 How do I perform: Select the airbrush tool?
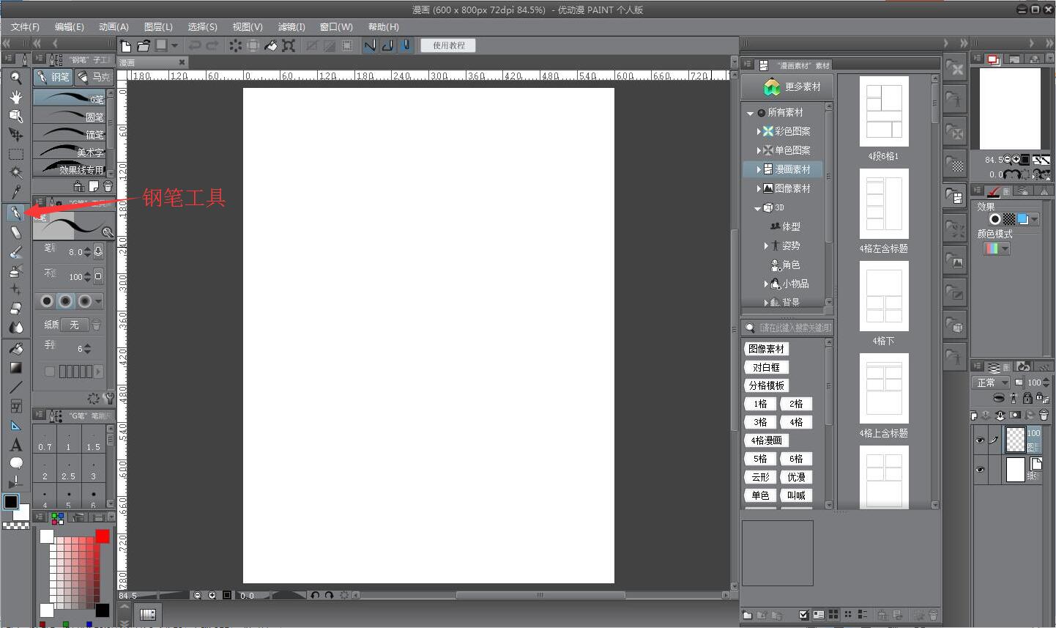[x=15, y=270]
